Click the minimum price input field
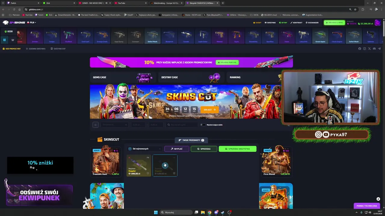This screenshot has height=216, width=385. [138, 125]
